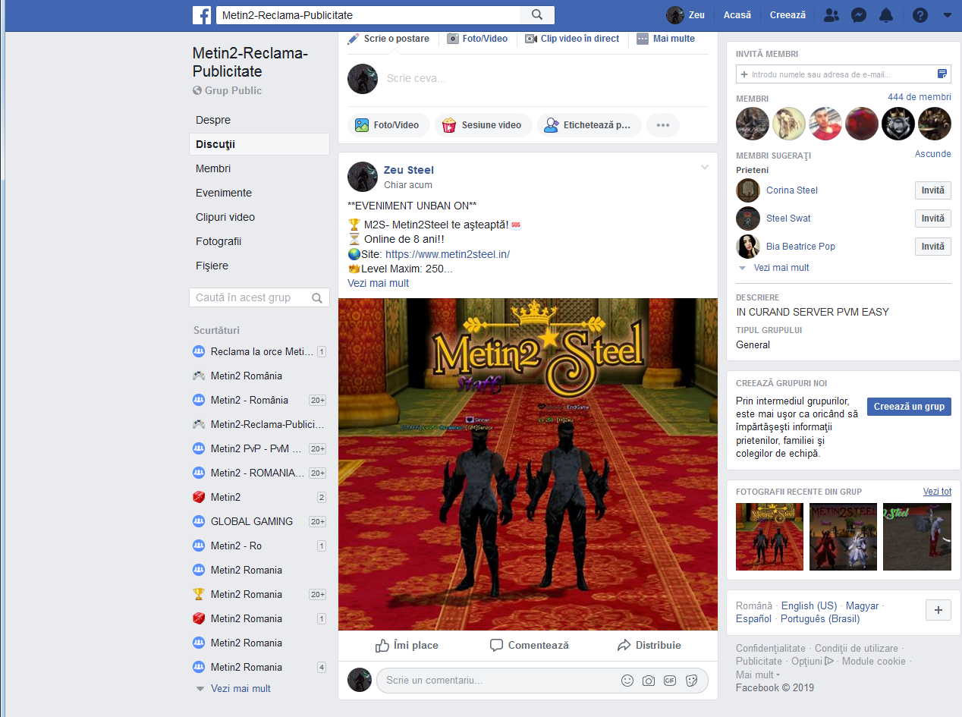Open Zeu Steel author name link
The height and width of the screenshot is (717, 962).
coord(409,170)
